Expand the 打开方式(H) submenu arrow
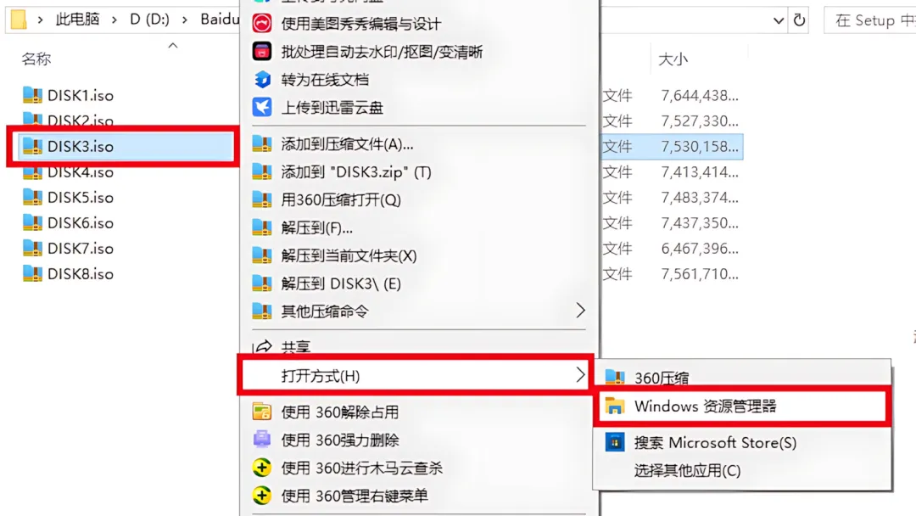This screenshot has height=516, width=916. pyautogui.click(x=580, y=375)
